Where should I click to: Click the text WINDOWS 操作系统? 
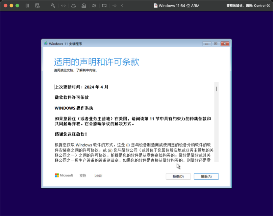point(74,108)
